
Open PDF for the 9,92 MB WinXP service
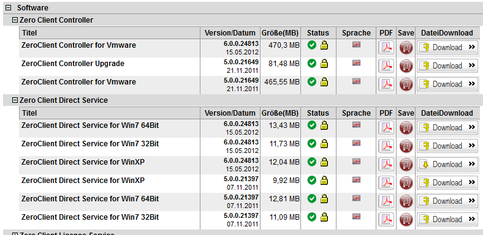point(386,183)
